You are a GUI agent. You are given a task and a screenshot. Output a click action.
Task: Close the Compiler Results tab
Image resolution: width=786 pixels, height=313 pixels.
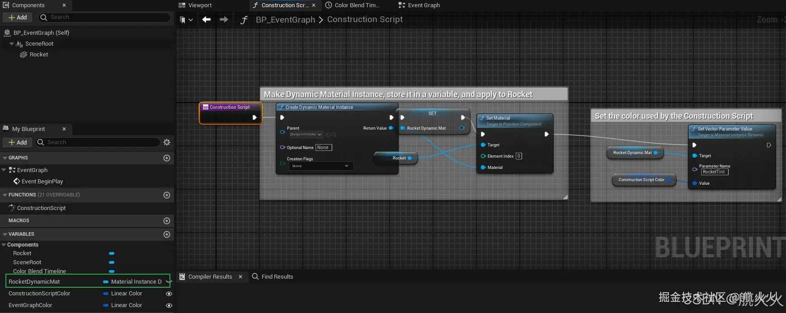(x=240, y=277)
